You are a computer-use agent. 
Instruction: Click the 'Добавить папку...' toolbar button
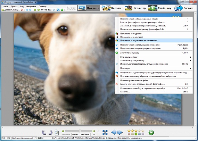11,10
